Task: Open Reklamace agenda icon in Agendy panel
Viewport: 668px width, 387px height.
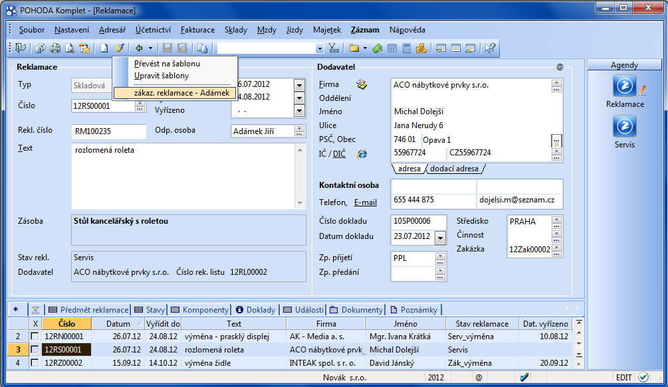Action: click(x=625, y=86)
